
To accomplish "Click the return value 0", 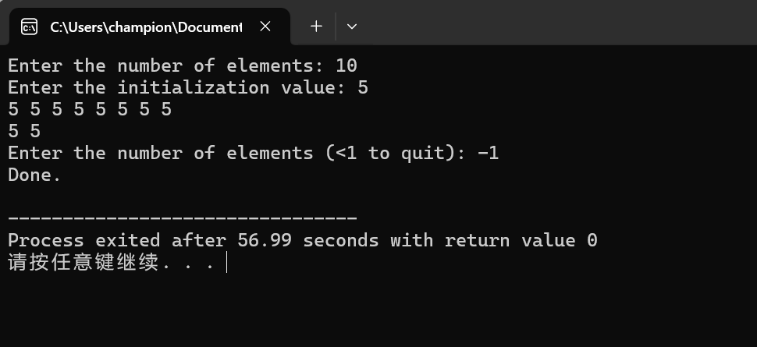I will pos(592,240).
